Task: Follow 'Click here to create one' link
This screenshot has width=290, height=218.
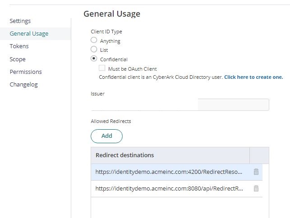Action: click(x=253, y=77)
